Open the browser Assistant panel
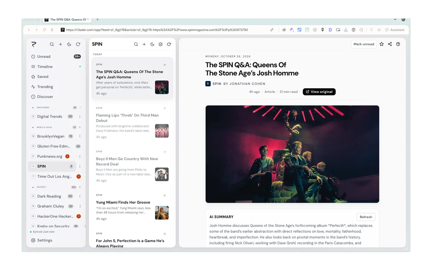432x270 pixels. click(x=395, y=30)
